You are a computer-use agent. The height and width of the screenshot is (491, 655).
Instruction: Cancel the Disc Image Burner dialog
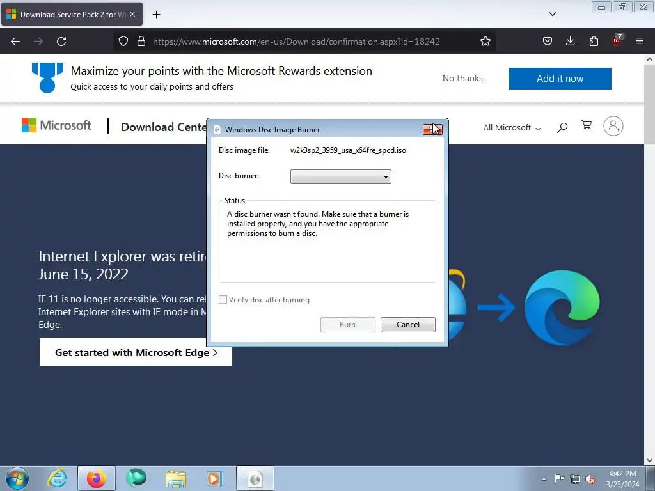(x=407, y=324)
